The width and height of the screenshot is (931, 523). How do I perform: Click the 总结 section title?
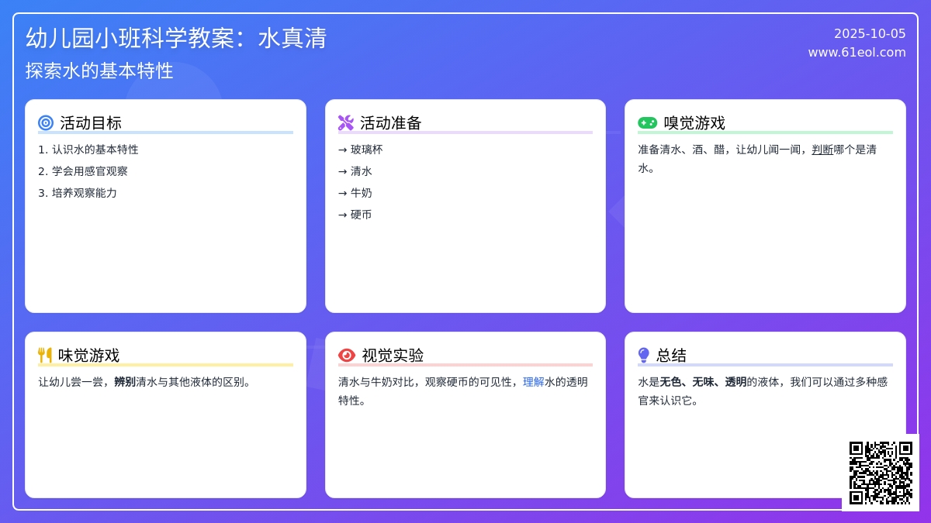(x=672, y=356)
